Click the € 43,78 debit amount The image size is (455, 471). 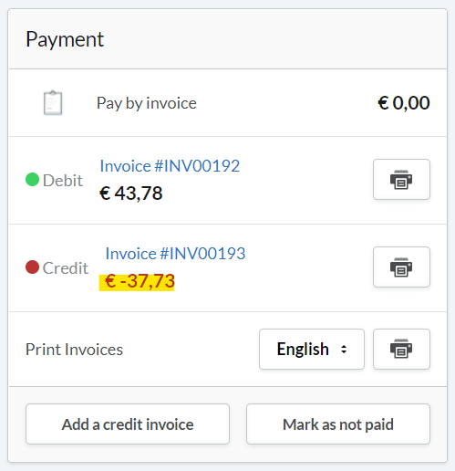pyautogui.click(x=131, y=194)
